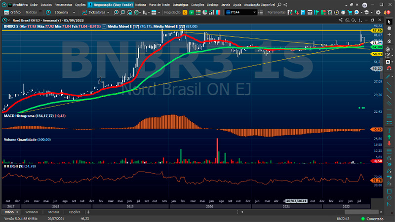Image resolution: width=395 pixels, height=222 pixels.
Task: Open the asset list icon next to ITSA4
Action: [261, 12]
